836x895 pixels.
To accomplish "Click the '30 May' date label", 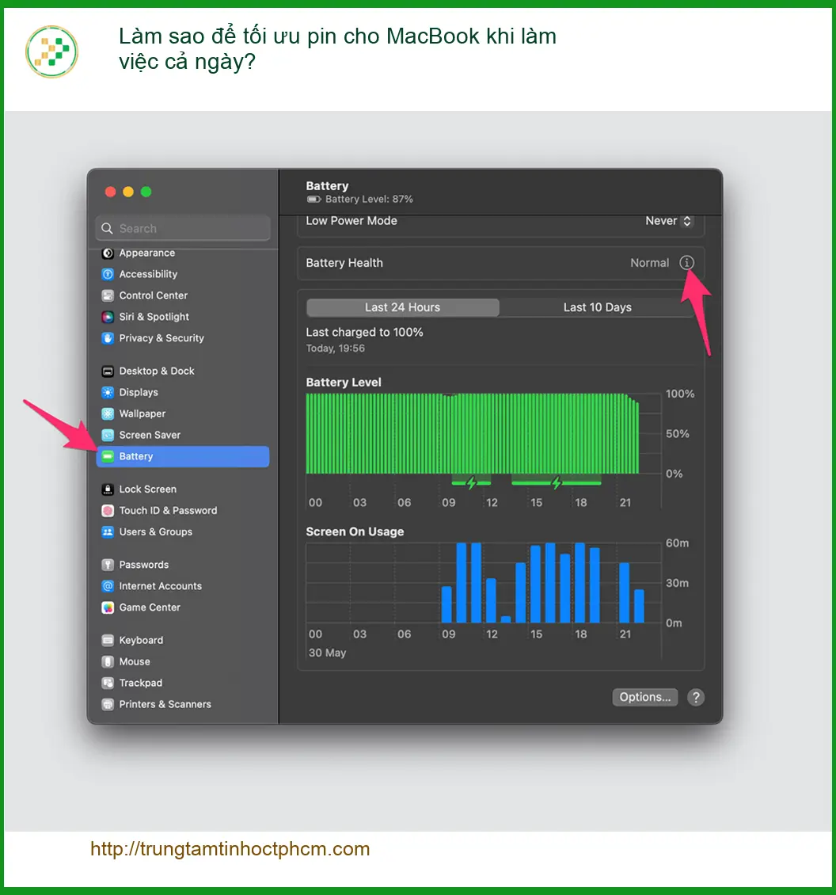I will pos(327,653).
